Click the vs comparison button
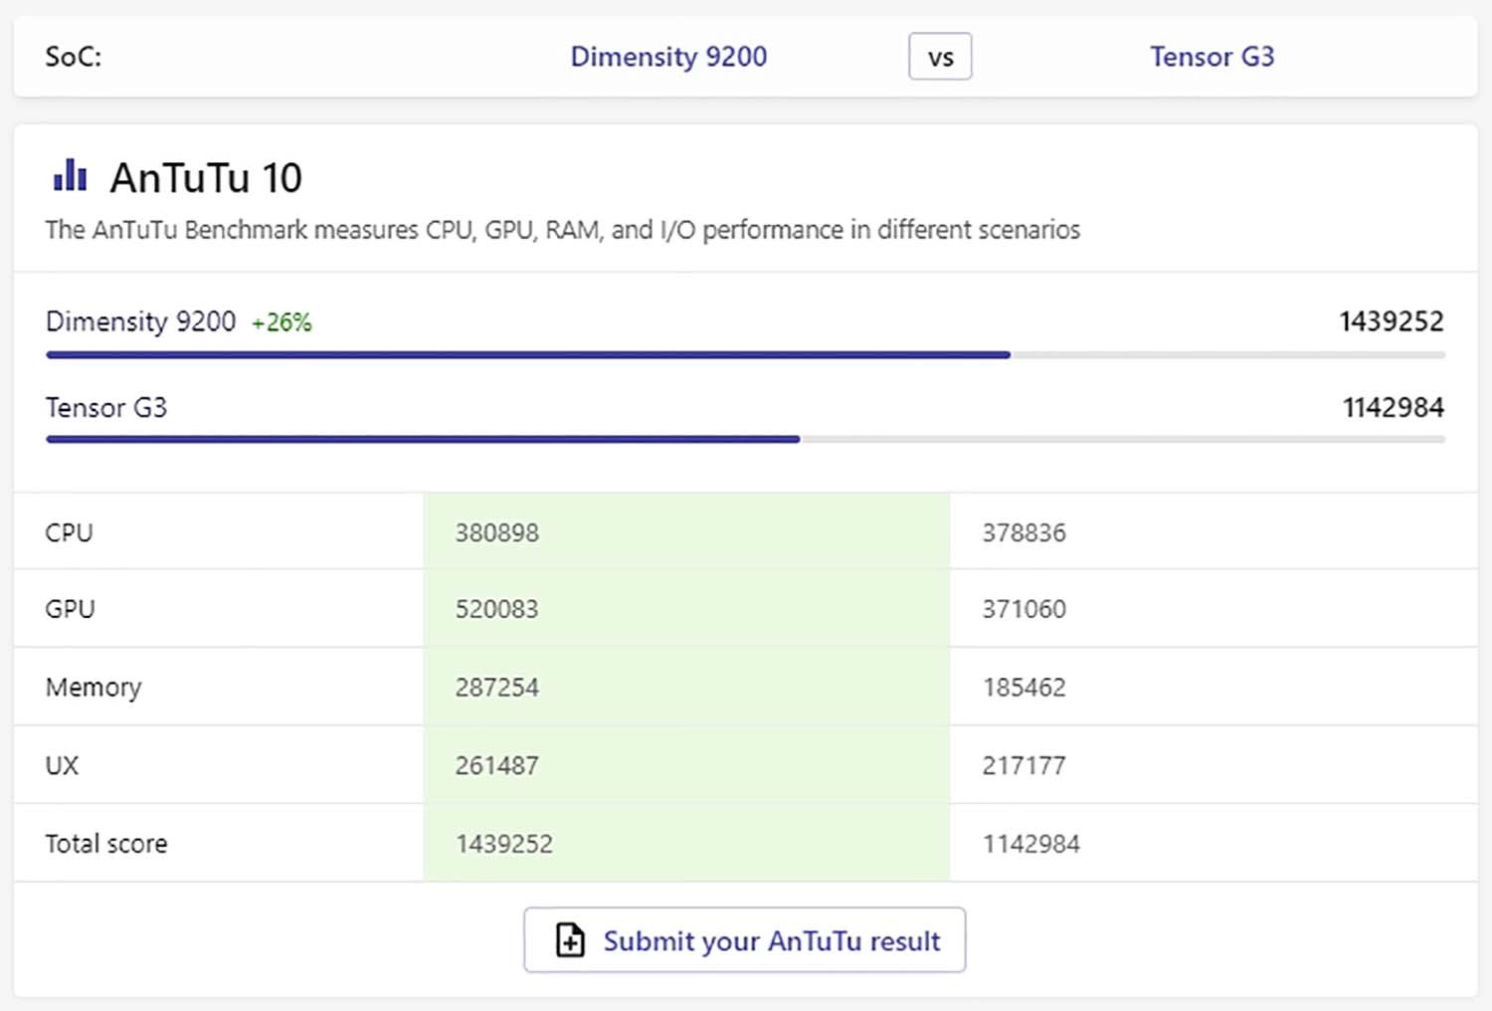 940,57
